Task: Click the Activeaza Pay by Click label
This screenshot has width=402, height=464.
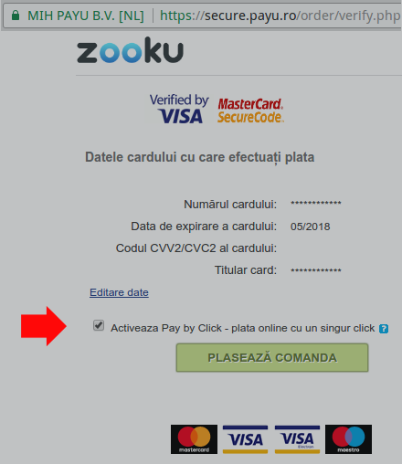Action: (242, 328)
